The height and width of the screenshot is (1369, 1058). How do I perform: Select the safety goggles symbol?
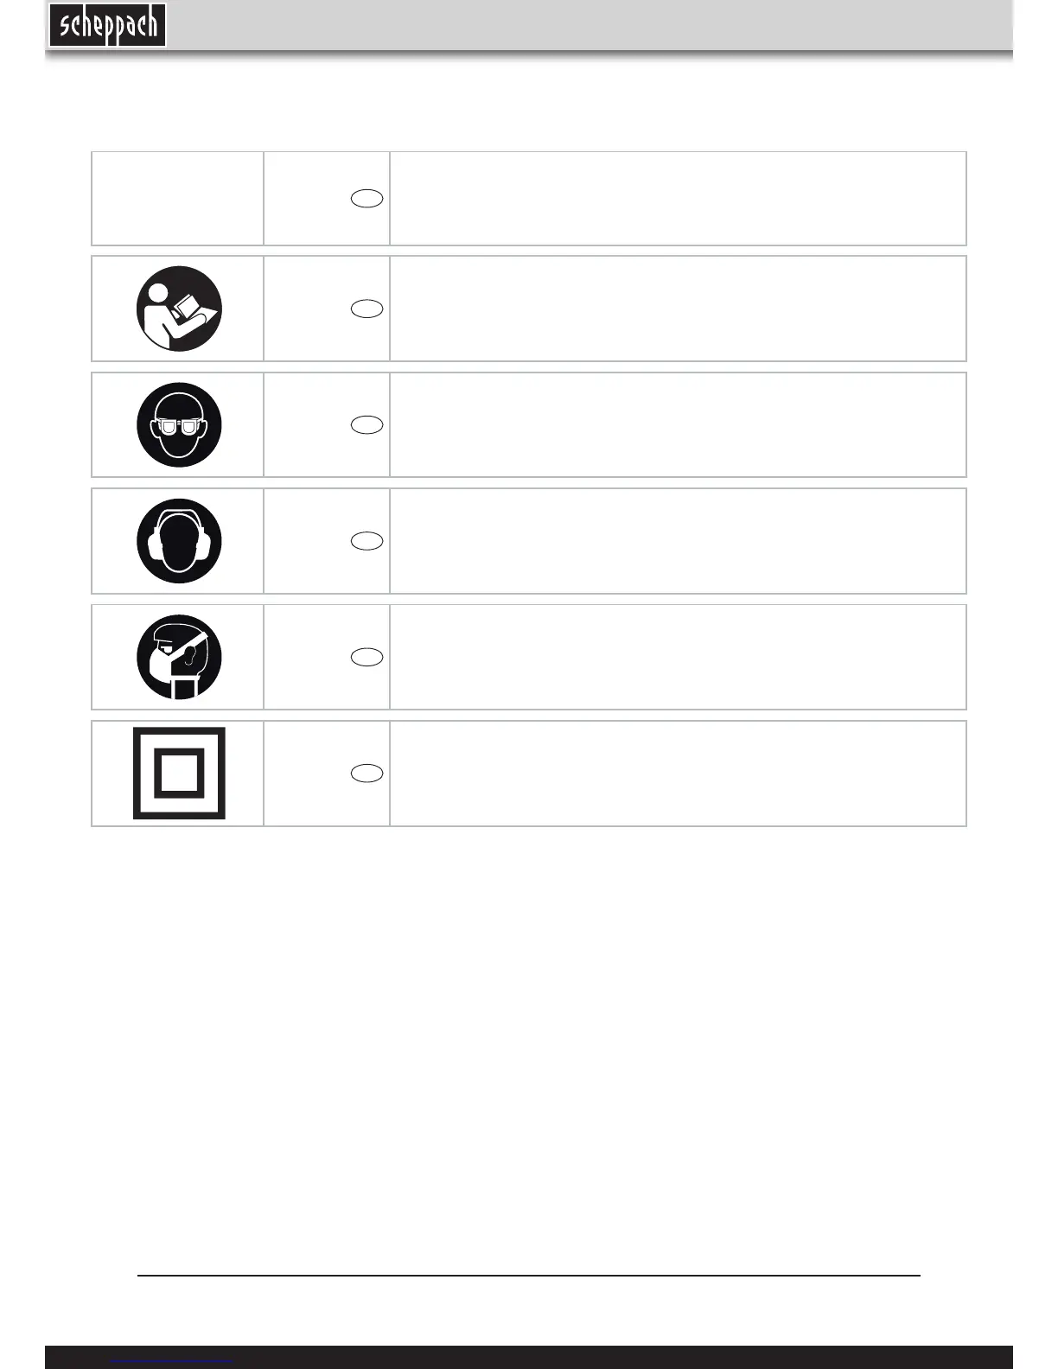coord(179,425)
